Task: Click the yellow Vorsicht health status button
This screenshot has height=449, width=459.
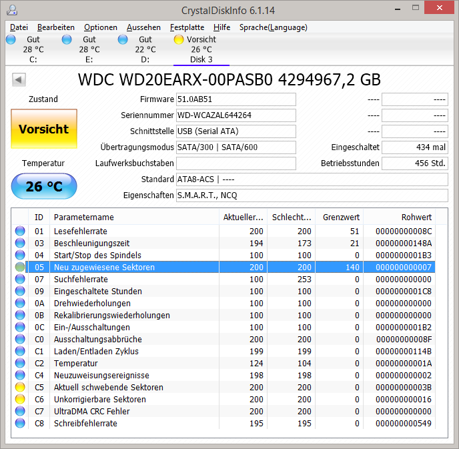Action: point(44,129)
